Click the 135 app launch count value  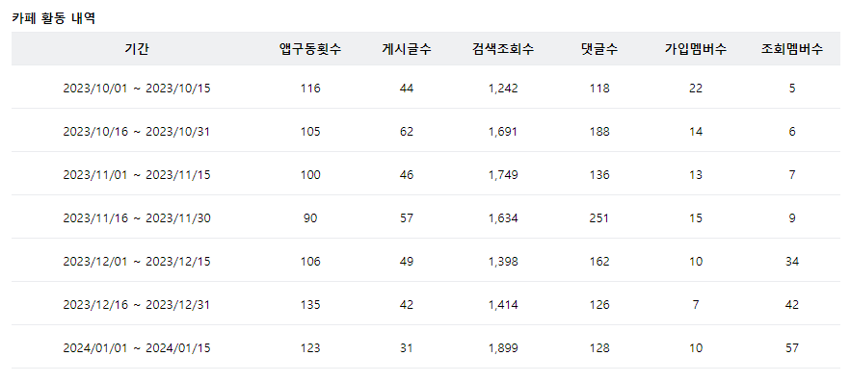coord(310,305)
